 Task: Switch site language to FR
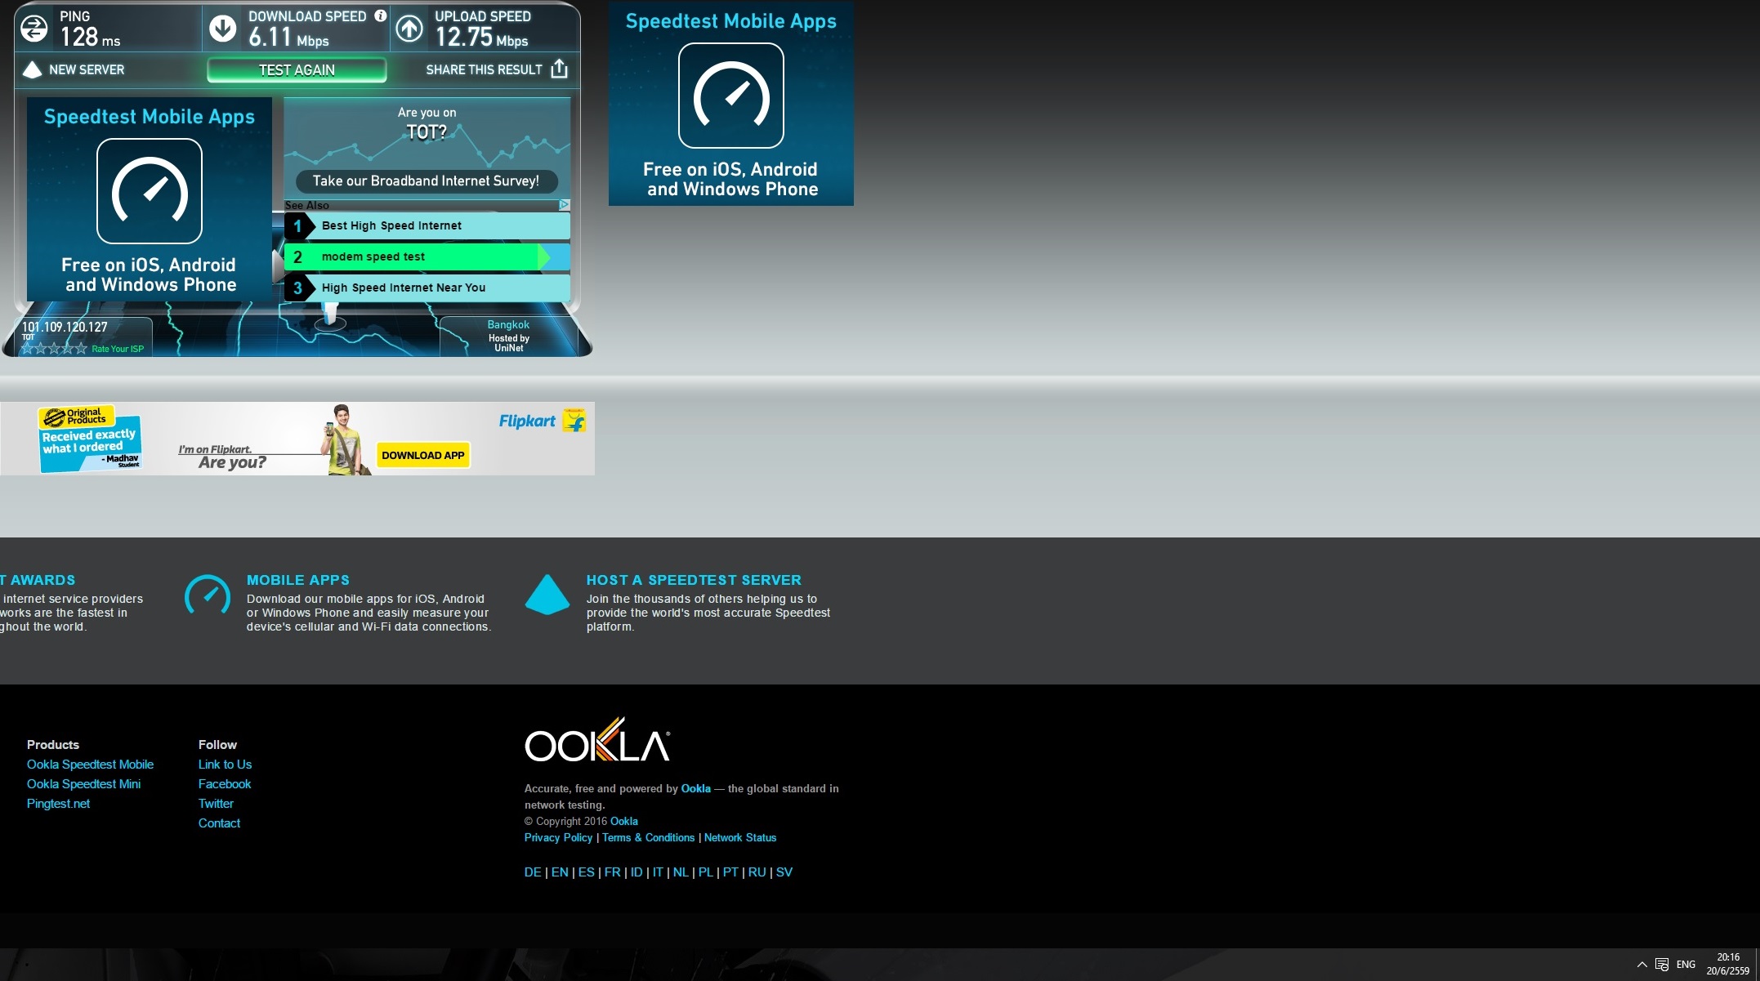coord(612,872)
